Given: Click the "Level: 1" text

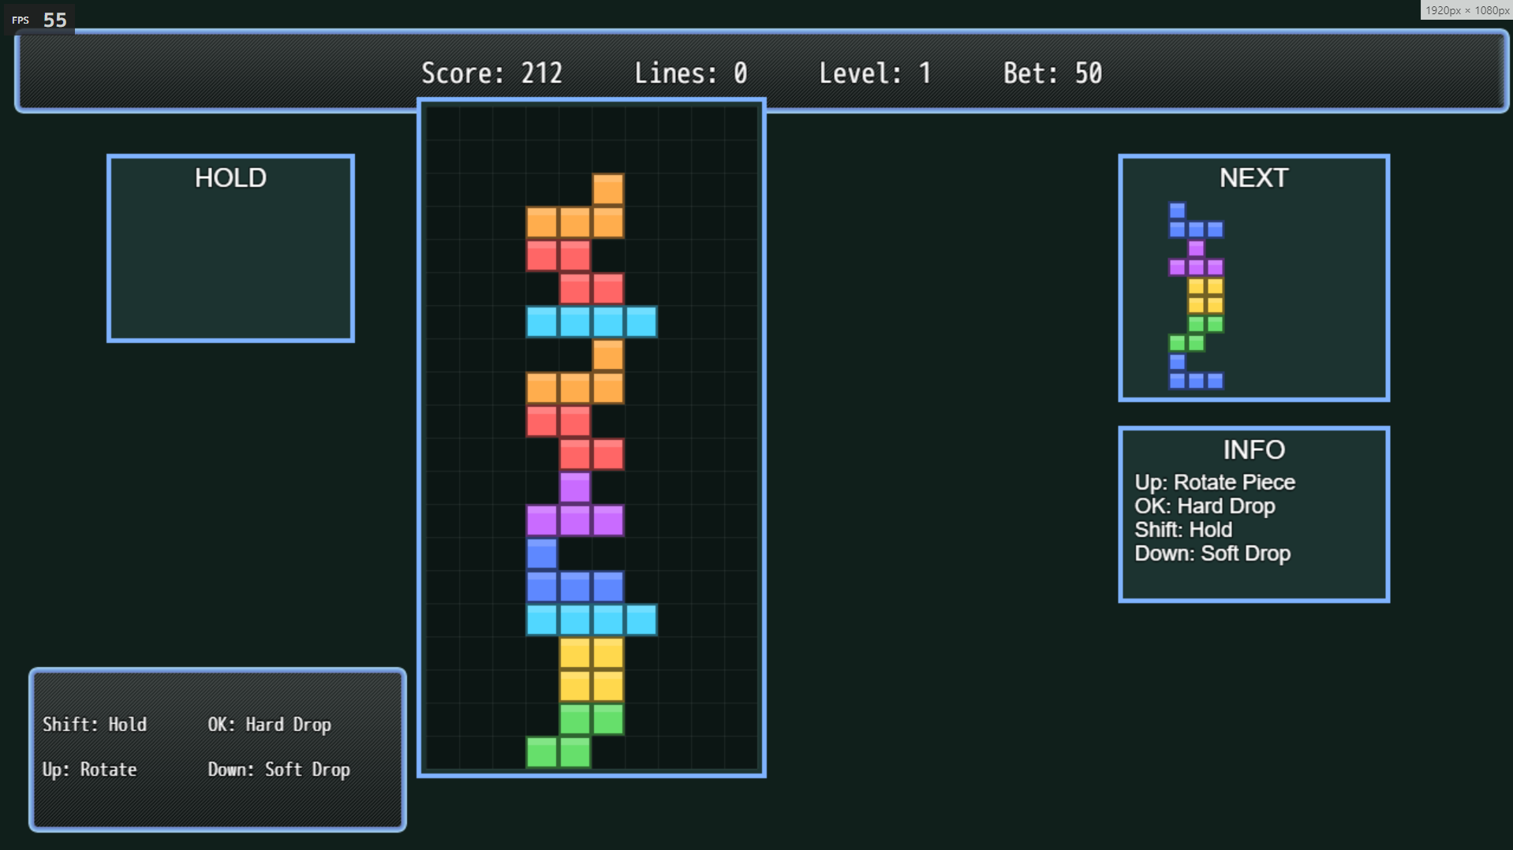Looking at the screenshot, I should coord(875,73).
